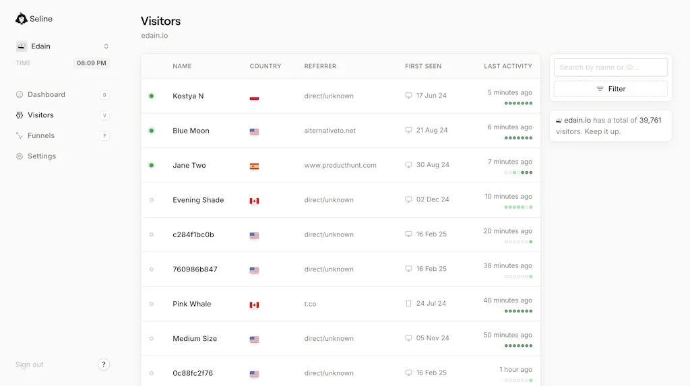The image size is (690, 386).
Task: Click the edain.io subtitle under Visitors
Action: (x=154, y=36)
